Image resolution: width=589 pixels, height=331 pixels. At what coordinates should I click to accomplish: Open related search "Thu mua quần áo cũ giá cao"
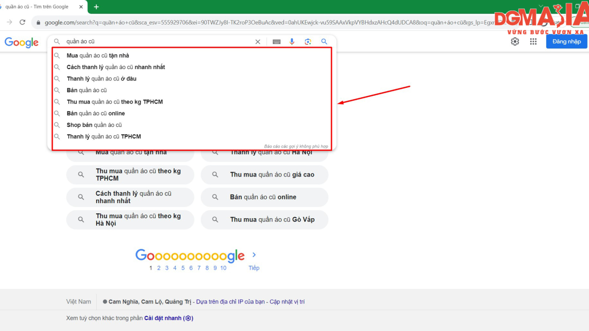coord(265,175)
